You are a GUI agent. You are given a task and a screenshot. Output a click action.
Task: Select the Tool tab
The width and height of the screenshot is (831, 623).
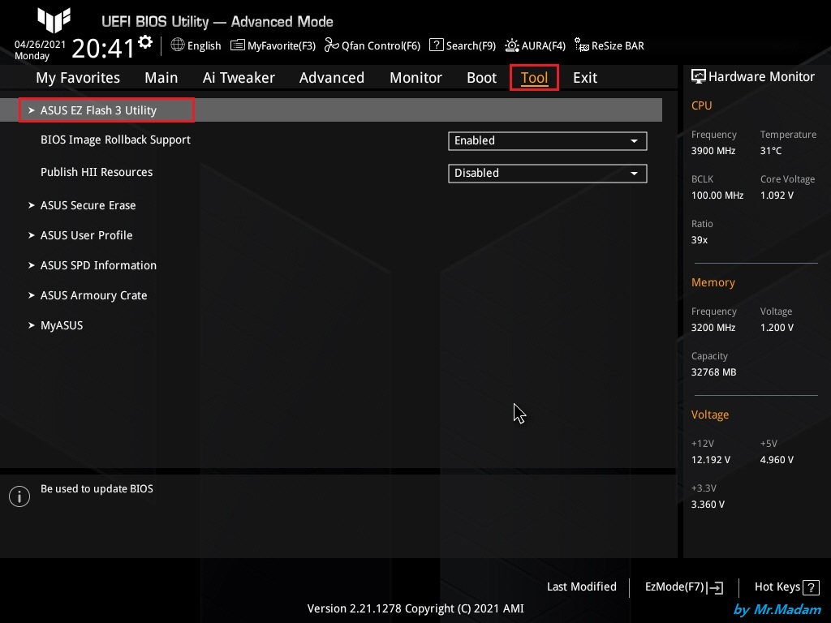click(534, 78)
